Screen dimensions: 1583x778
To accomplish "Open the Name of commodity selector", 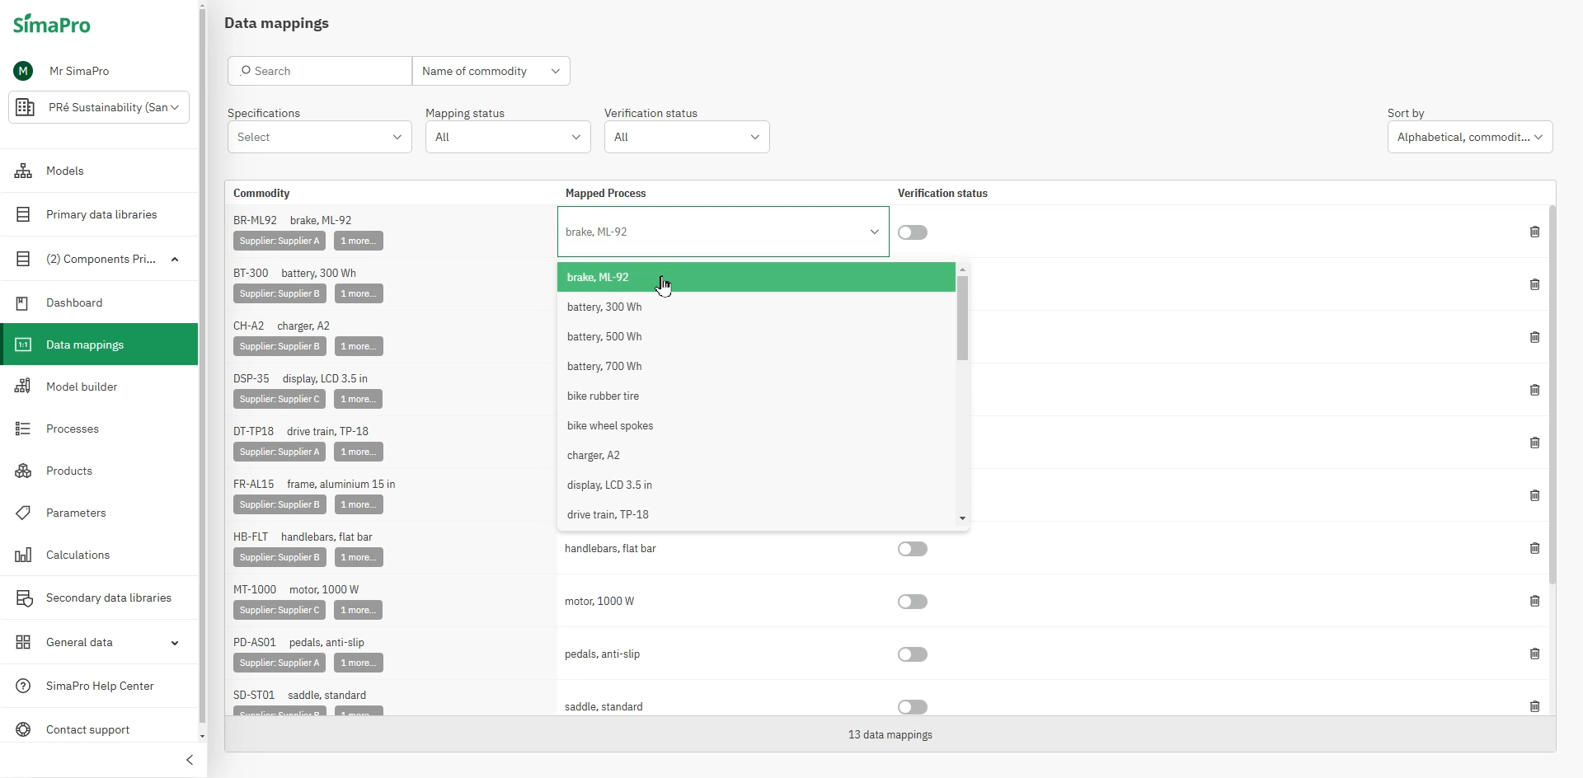I will pyautogui.click(x=491, y=71).
